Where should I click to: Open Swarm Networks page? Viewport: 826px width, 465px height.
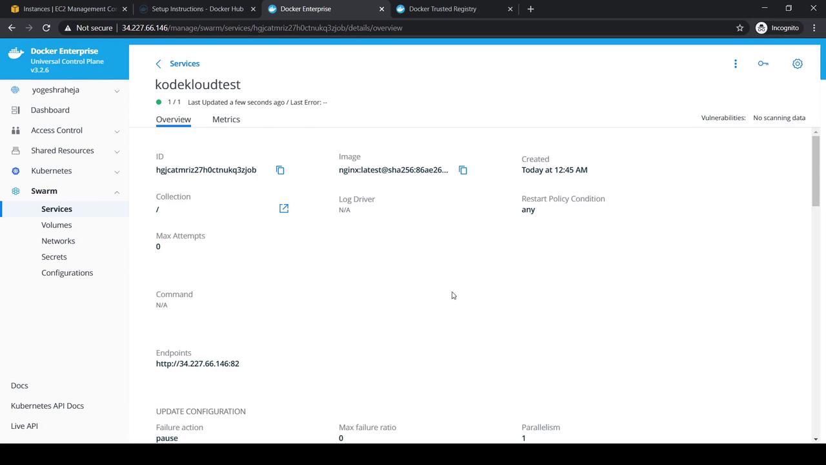[58, 241]
